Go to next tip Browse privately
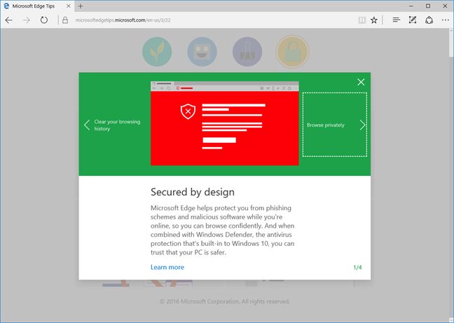 coord(335,125)
